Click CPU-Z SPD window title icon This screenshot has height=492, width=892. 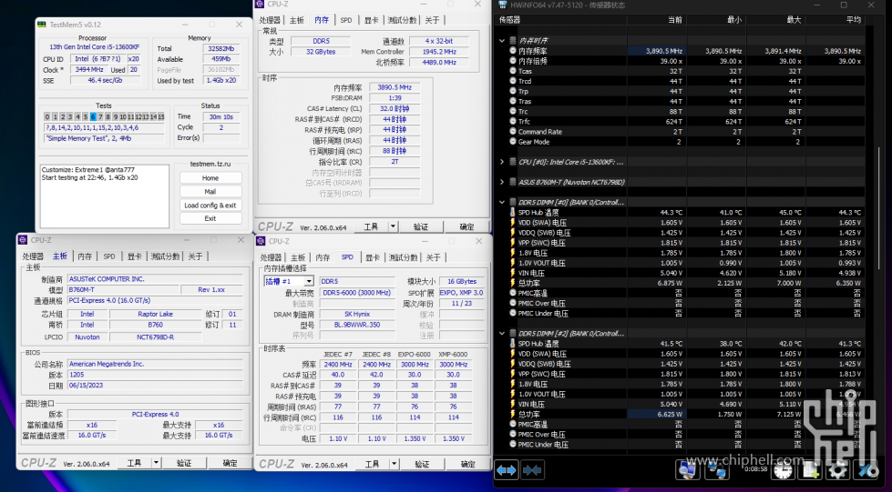(x=261, y=241)
